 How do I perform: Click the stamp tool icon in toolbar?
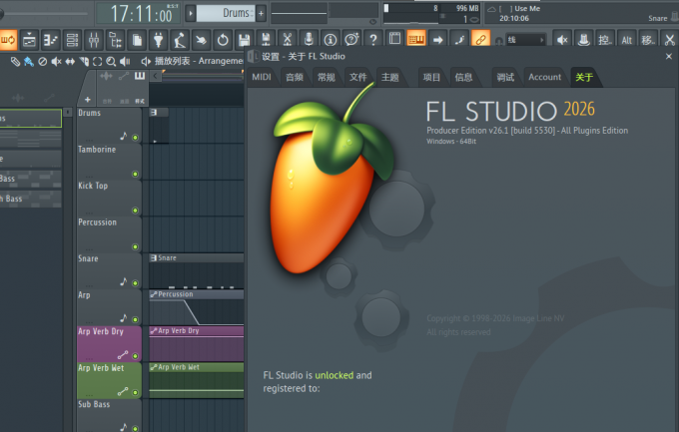tap(584, 40)
